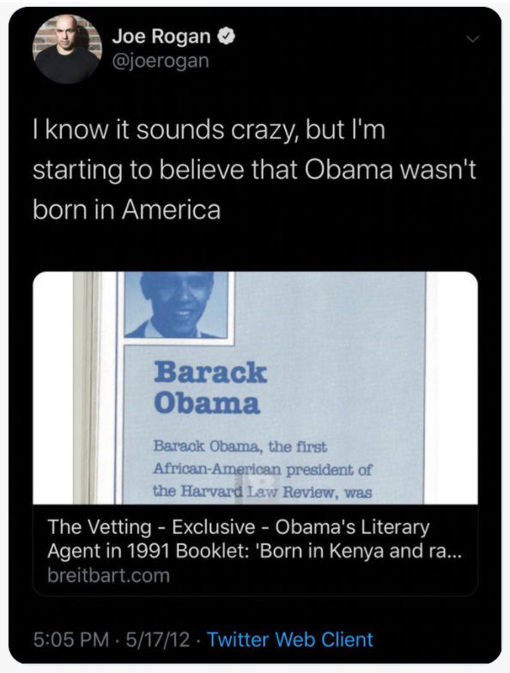The image size is (510, 673).
Task: Click the Harvard Law Review bio text
Action: [x=263, y=469]
